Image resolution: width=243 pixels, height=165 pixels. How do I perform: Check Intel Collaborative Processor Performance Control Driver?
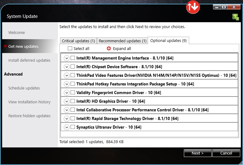click(x=73, y=110)
